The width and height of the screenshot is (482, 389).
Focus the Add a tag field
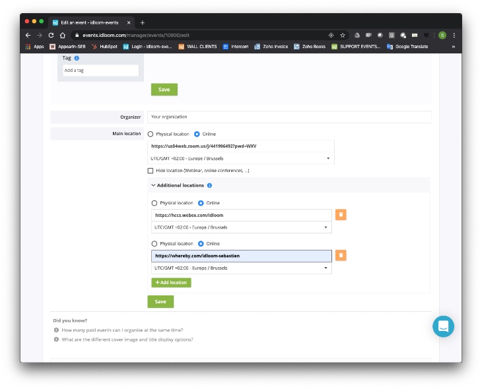tap(101, 71)
